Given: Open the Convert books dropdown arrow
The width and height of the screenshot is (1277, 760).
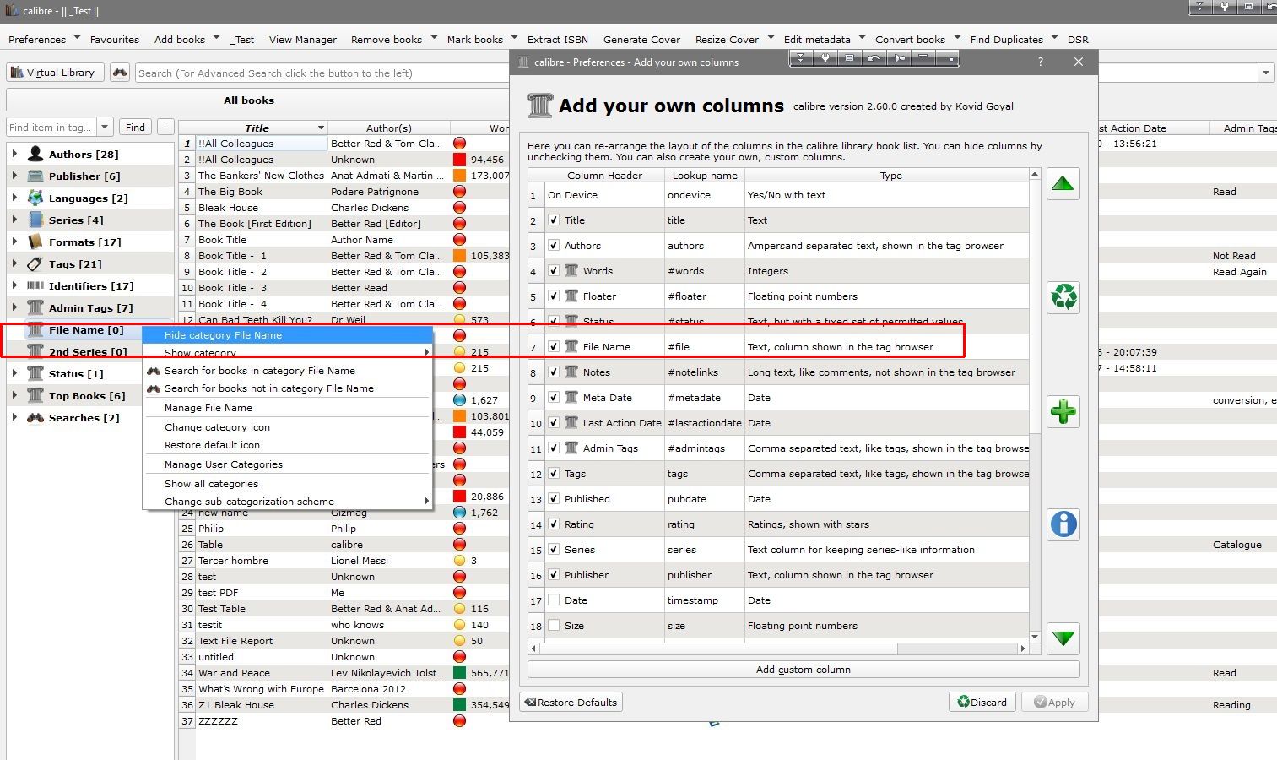Looking at the screenshot, I should [x=957, y=37].
